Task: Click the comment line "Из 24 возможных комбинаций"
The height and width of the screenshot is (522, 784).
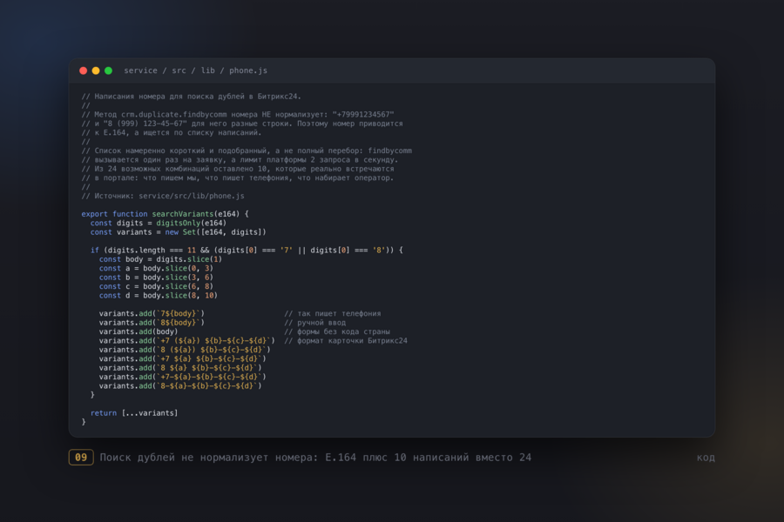Action: point(238,169)
